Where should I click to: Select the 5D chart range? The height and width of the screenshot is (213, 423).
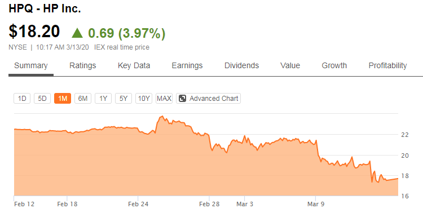42,99
